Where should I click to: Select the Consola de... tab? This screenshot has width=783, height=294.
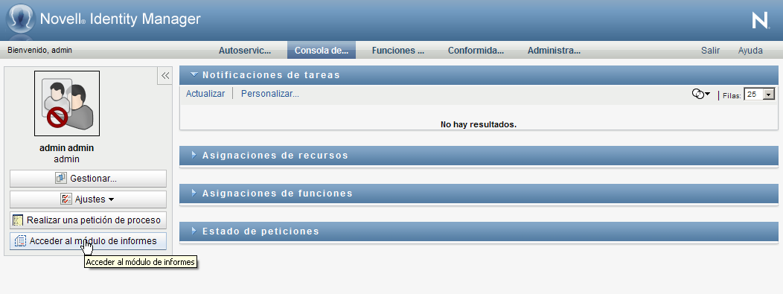[321, 51]
